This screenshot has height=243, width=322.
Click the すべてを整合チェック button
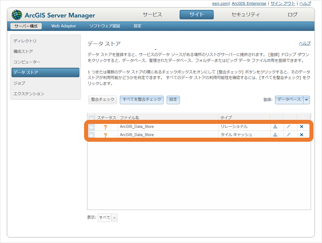pos(141,100)
